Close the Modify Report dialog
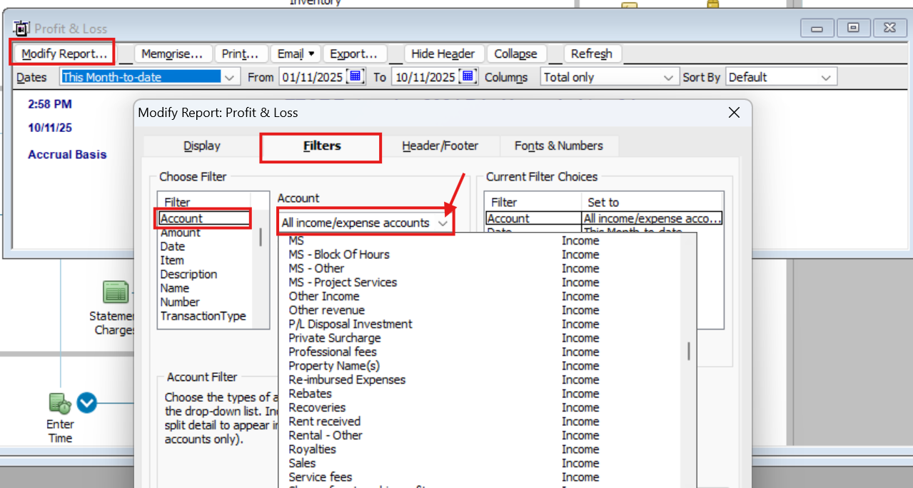The image size is (913, 488). (733, 112)
